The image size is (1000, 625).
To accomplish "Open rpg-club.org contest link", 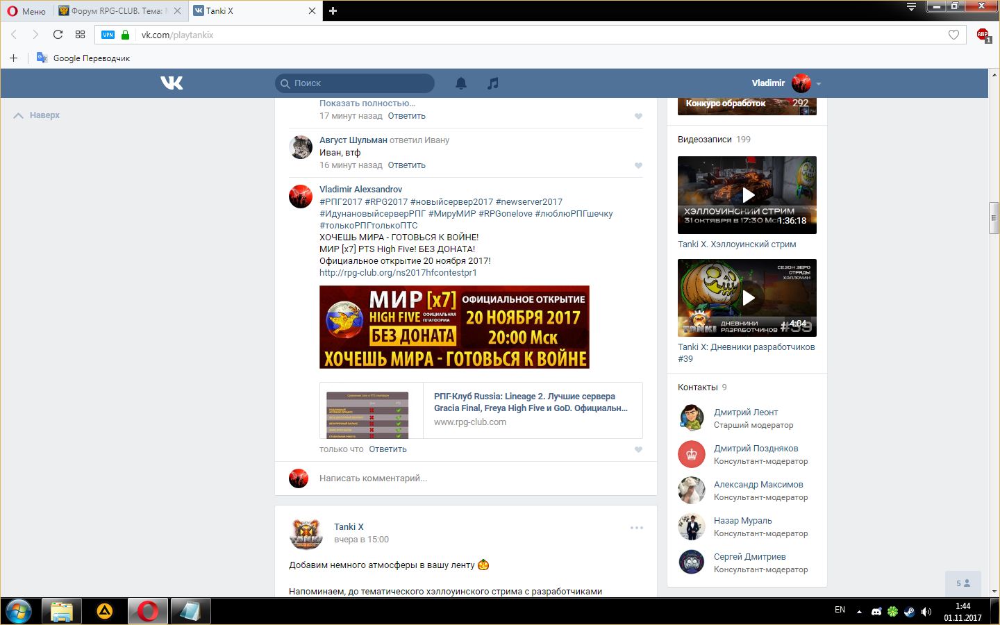I will pos(398,273).
